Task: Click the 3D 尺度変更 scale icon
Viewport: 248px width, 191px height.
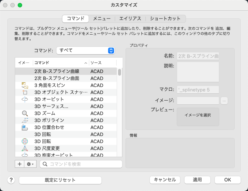Action: [25, 148]
